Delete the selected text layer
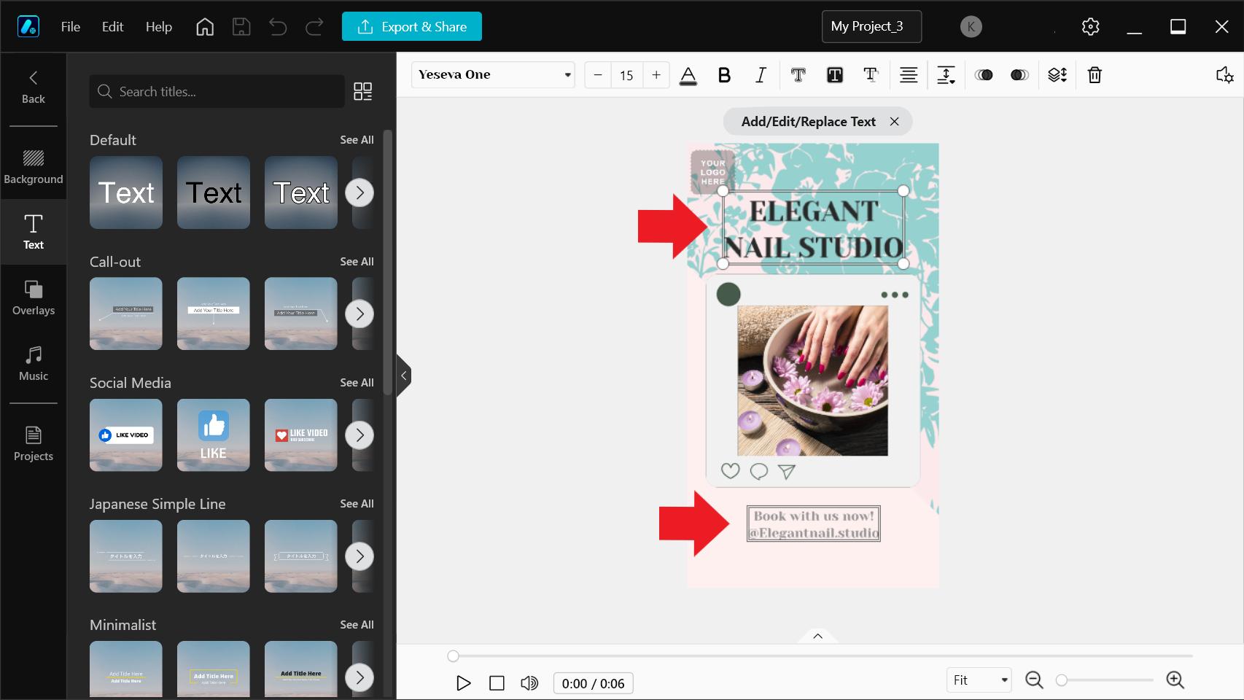1244x700 pixels. 1095,75
